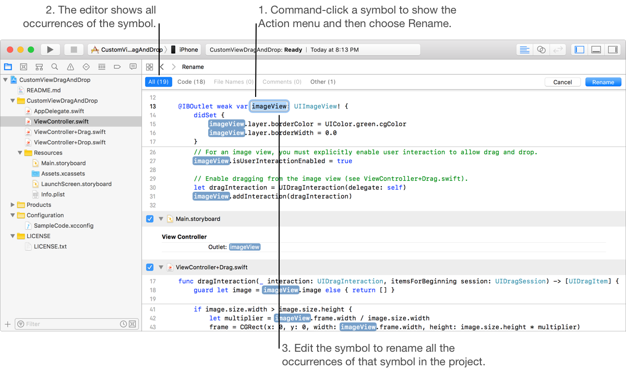Filter by source control status icon

(133, 324)
